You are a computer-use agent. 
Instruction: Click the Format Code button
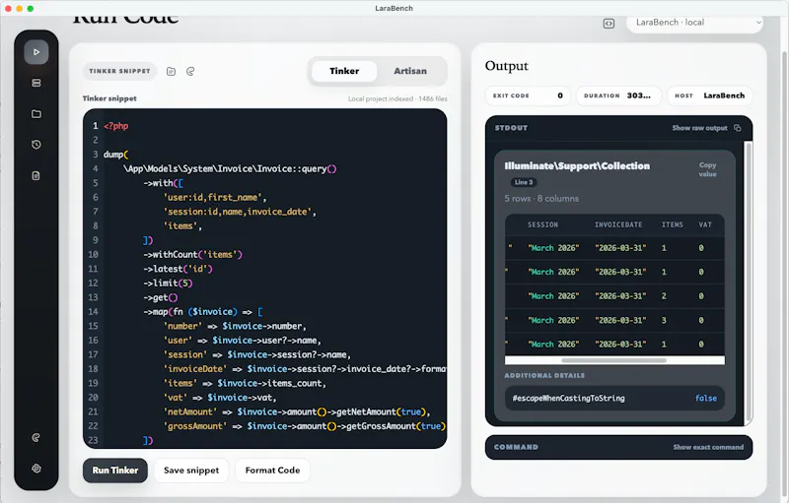click(x=273, y=471)
